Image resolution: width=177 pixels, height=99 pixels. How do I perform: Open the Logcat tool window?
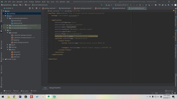tap(25, 91)
